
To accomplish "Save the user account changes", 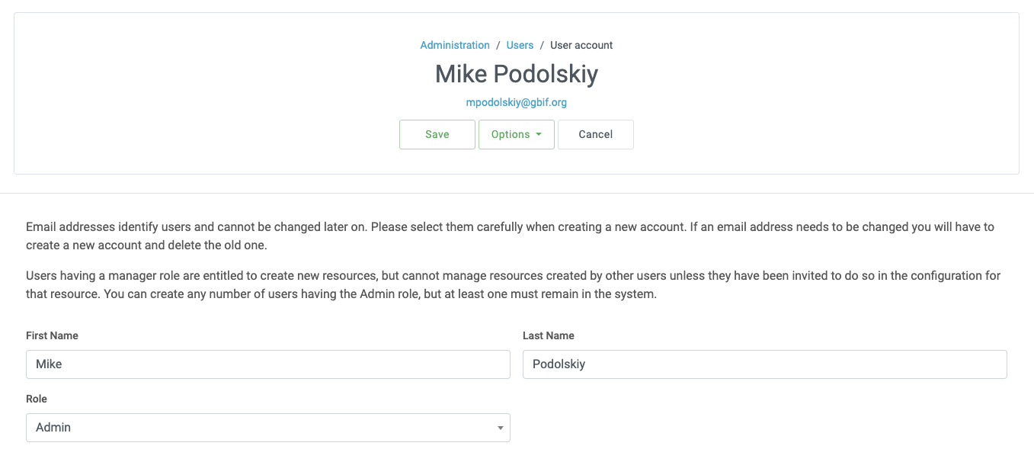I will coord(437,134).
